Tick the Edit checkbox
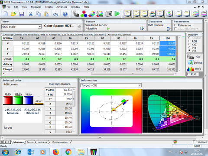 click(x=188, y=74)
